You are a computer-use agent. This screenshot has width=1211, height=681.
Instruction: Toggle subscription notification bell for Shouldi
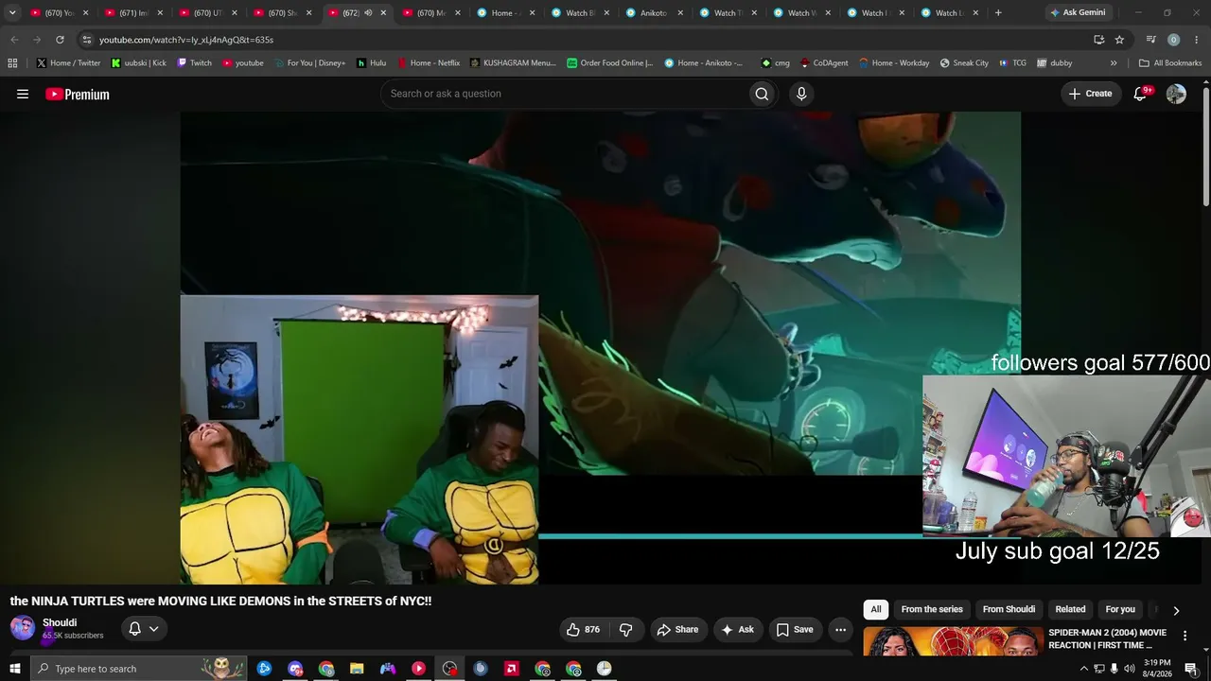143,629
